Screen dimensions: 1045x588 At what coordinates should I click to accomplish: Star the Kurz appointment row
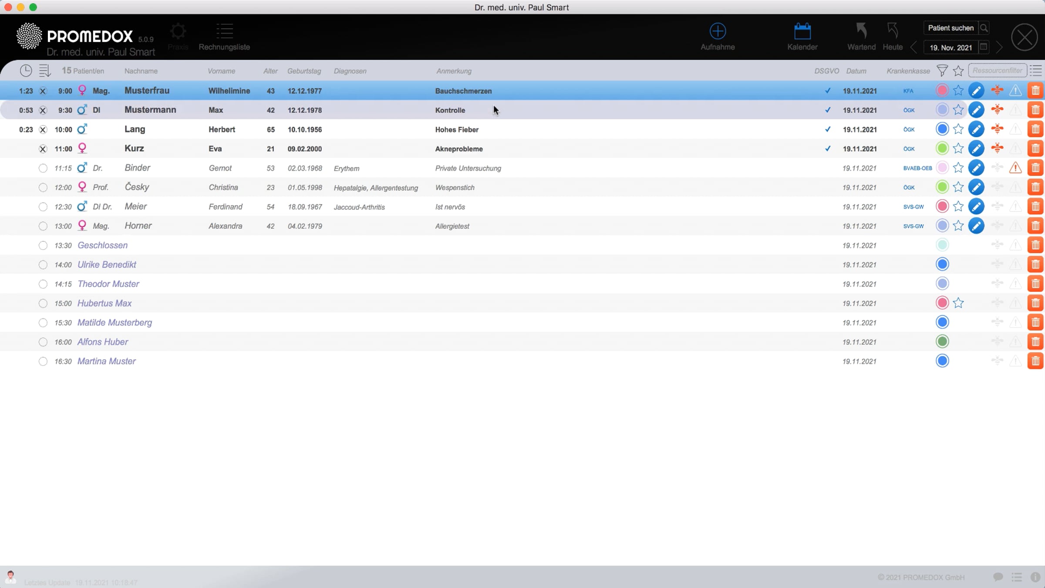point(958,149)
